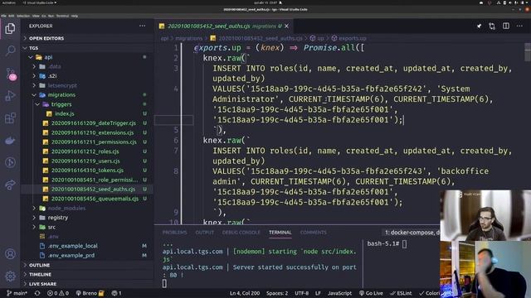Open the Docker view in activity bar
The width and height of the screenshot is (531, 298).
coord(10,141)
